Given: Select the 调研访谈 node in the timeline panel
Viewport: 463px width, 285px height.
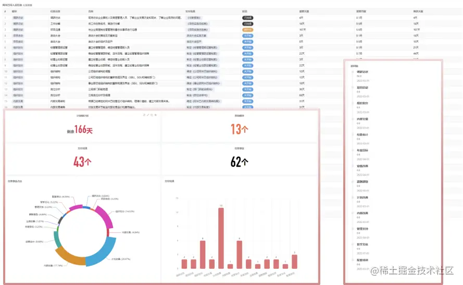Looking at the screenshot, I should pos(362,72).
